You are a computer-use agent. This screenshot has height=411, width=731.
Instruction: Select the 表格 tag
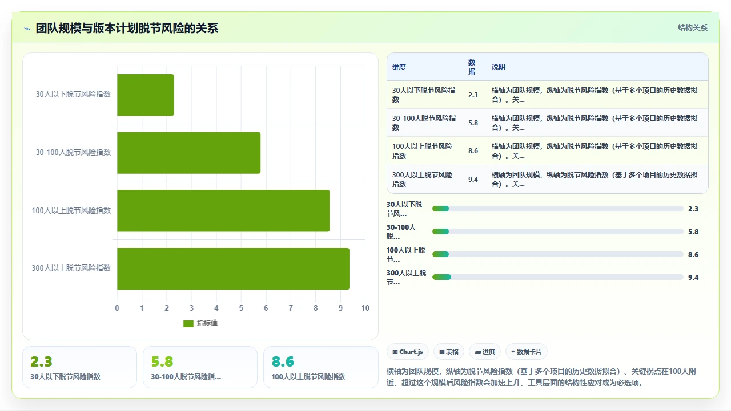(449, 352)
